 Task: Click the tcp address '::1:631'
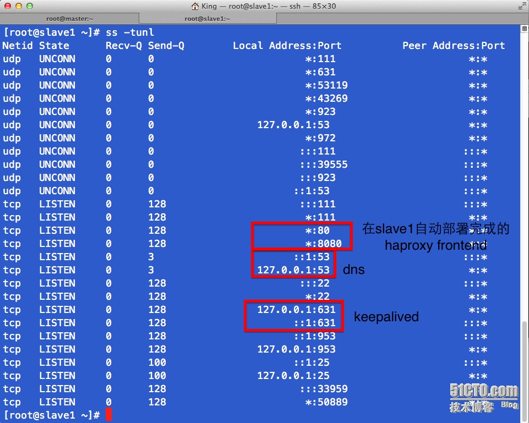(315, 323)
